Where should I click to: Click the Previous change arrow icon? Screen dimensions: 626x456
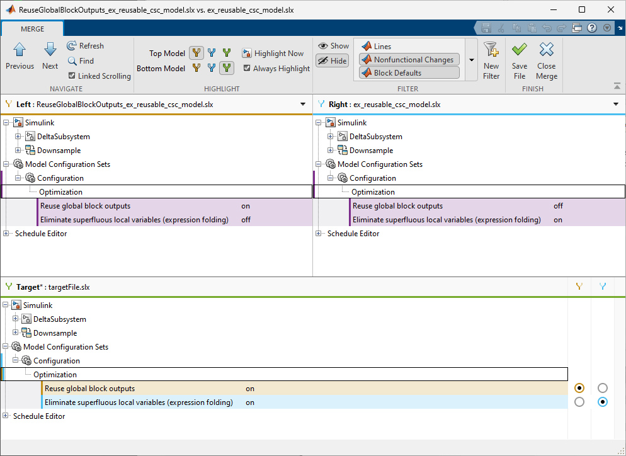click(x=20, y=50)
